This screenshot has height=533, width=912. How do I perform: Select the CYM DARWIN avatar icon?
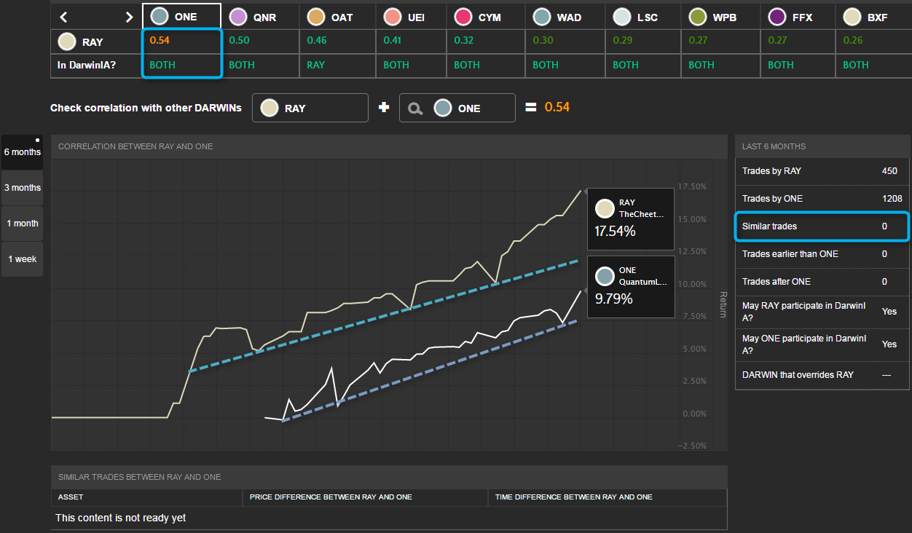463,17
